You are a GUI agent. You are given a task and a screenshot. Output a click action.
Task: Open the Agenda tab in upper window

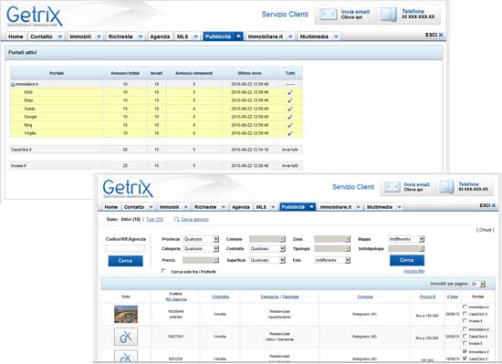coord(160,36)
